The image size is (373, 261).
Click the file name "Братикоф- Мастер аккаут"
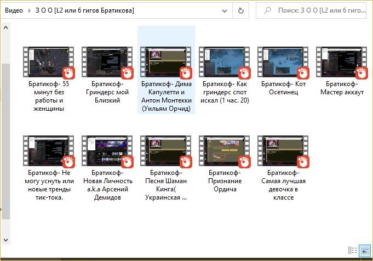(342, 88)
